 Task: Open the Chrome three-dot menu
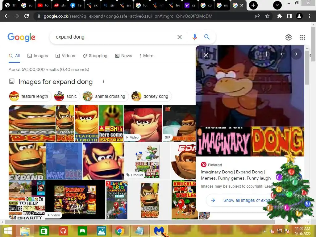[x=309, y=16]
